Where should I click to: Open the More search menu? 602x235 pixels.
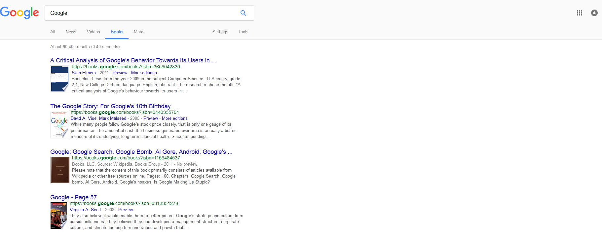pos(138,32)
